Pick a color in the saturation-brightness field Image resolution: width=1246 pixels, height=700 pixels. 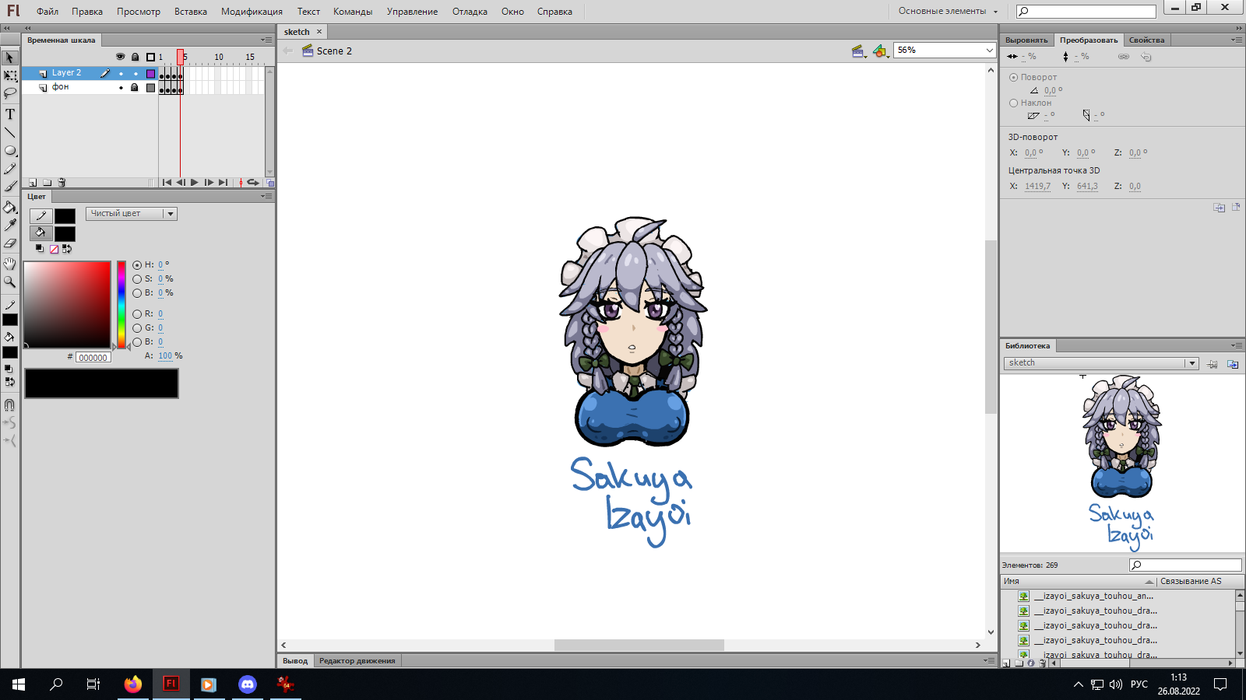[67, 305]
